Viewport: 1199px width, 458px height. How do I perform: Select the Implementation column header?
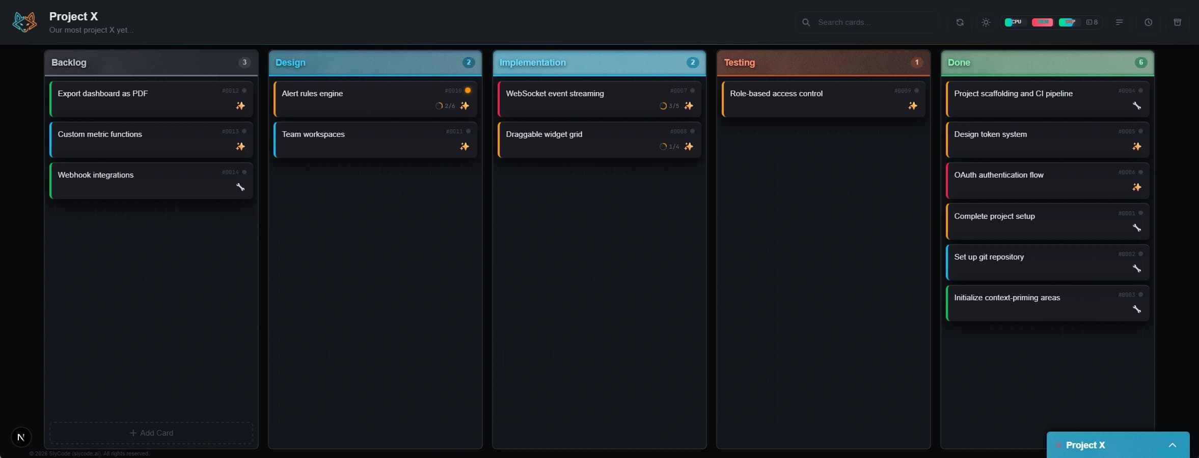599,63
